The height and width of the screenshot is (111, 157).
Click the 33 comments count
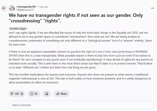(x=36, y=94)
